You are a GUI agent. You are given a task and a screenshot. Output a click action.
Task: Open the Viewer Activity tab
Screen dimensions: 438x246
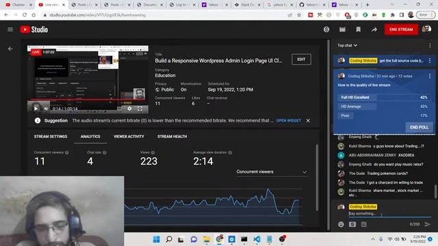(x=129, y=137)
